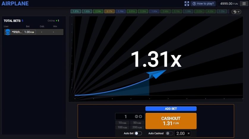Open the hamburger menu
The height and width of the screenshot is (139, 249).
click(244, 4)
